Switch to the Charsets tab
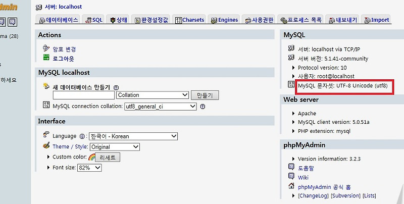 [x=190, y=20]
